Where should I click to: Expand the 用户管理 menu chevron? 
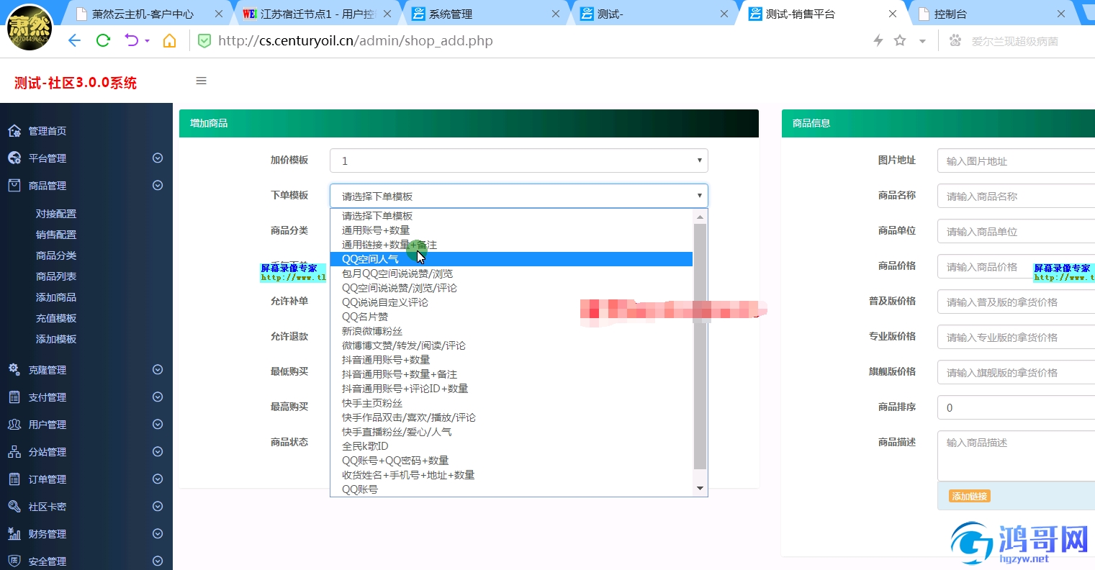coord(158,425)
